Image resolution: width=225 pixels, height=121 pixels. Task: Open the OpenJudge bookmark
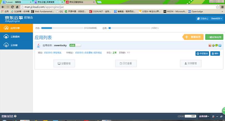click(x=196, y=11)
